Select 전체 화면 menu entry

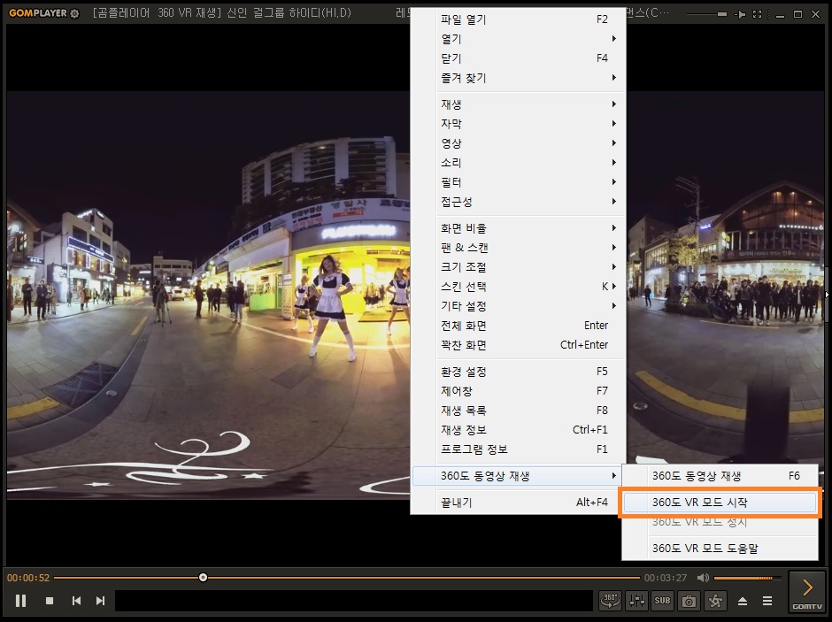tap(518, 326)
